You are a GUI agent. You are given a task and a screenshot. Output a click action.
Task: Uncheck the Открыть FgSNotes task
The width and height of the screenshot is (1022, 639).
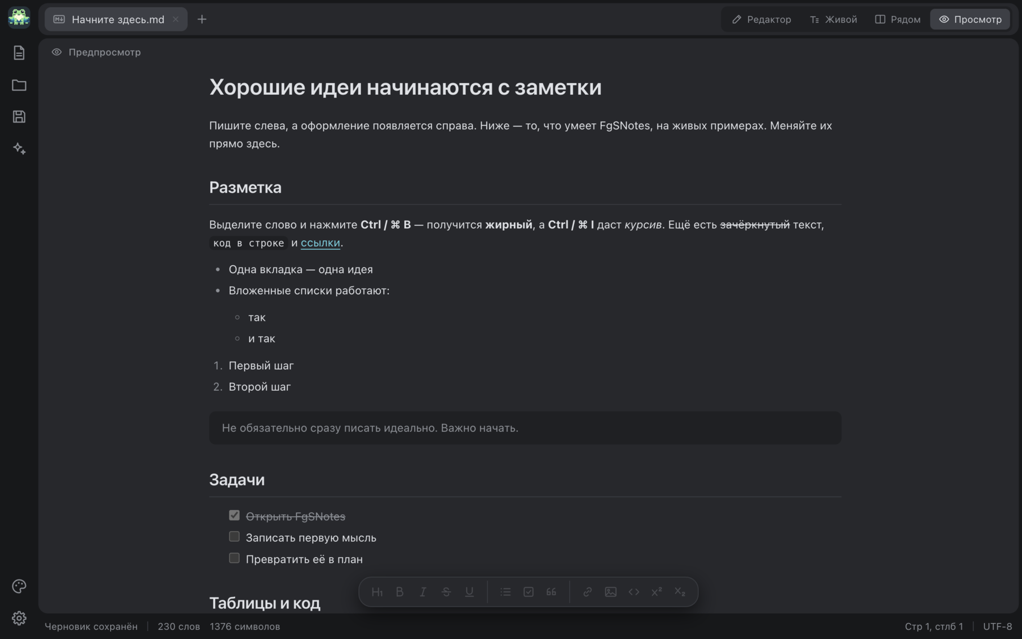click(x=234, y=515)
